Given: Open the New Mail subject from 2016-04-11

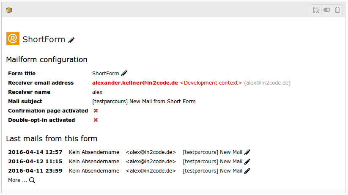Looking at the screenshot, I should click(212, 171).
